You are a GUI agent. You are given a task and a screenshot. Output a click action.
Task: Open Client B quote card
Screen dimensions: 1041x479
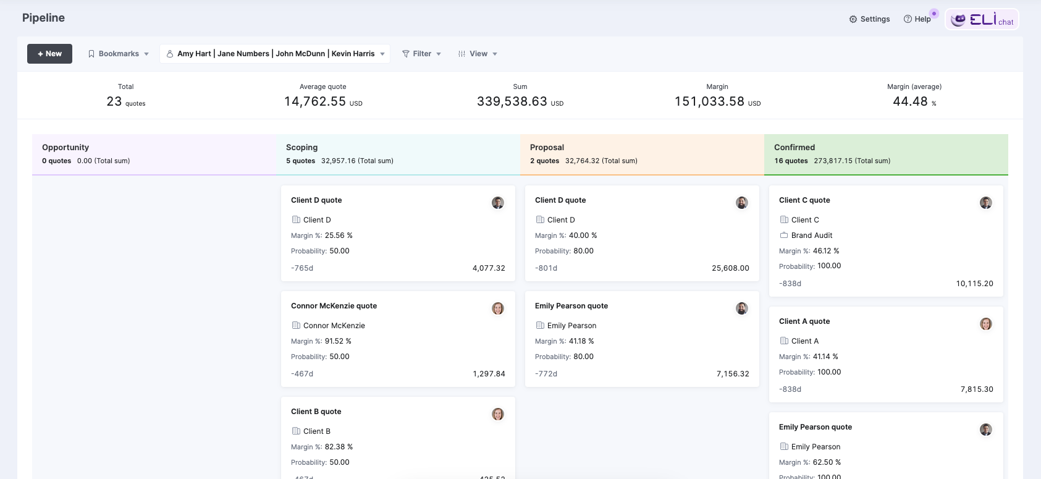tap(398, 438)
